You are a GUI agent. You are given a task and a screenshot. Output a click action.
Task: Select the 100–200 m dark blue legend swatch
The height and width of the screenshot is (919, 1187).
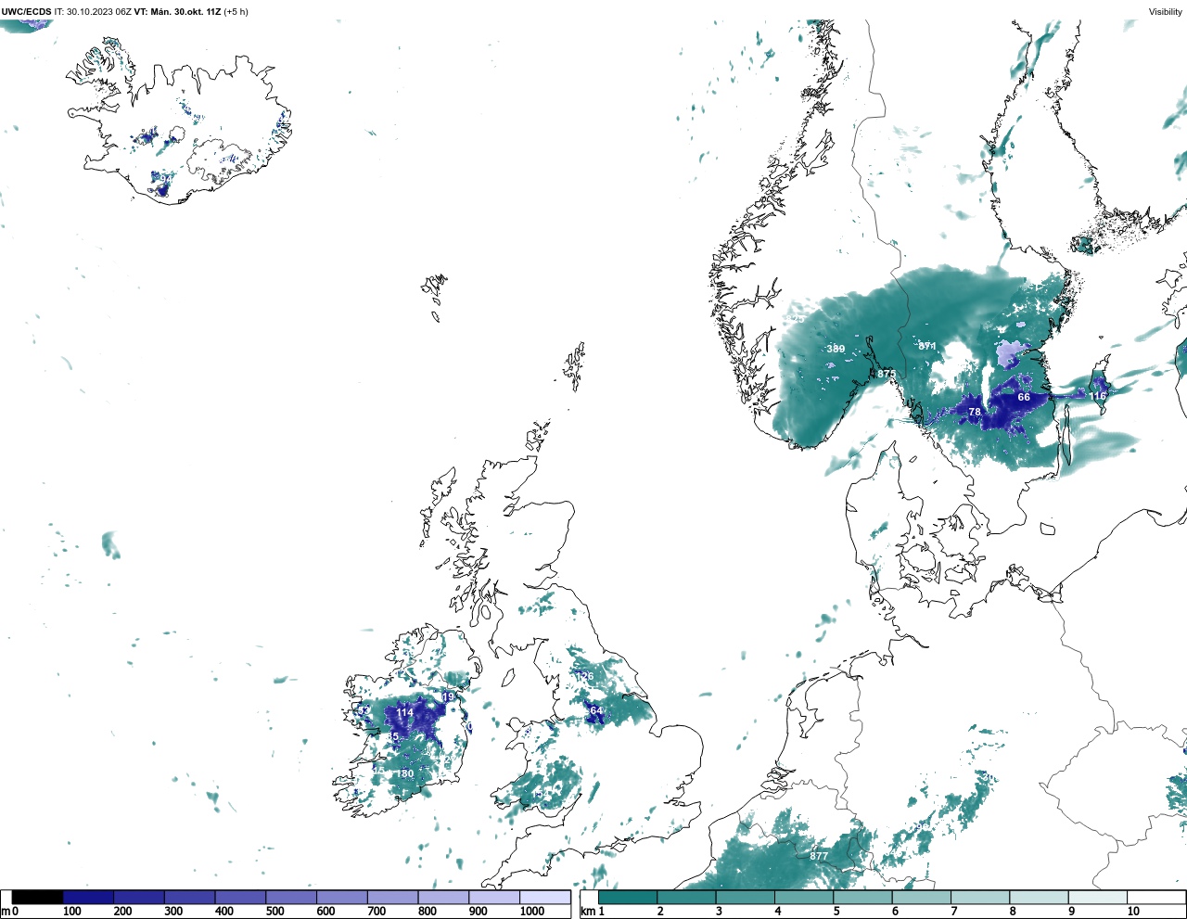coord(89,898)
